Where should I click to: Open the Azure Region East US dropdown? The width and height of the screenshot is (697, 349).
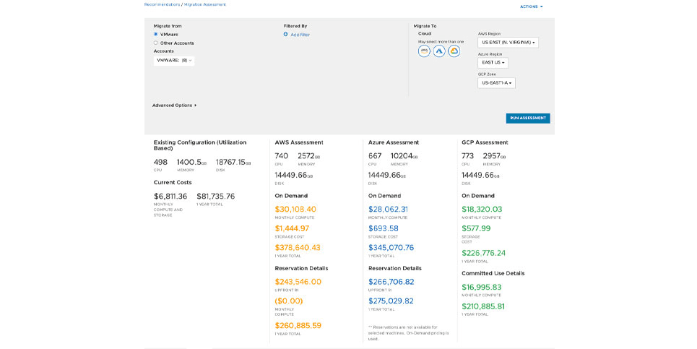(x=493, y=63)
